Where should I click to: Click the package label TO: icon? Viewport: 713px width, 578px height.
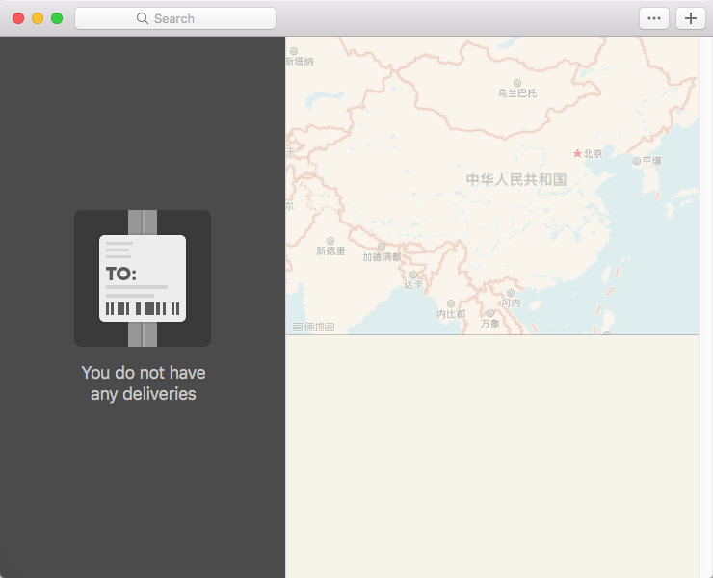[x=143, y=278]
